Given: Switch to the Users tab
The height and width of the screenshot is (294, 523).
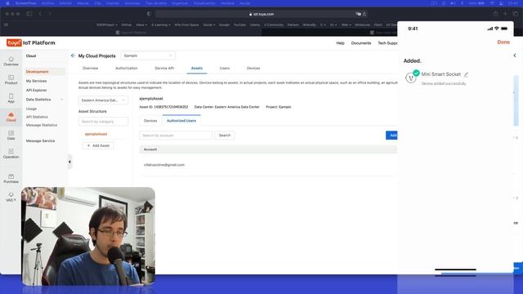Looking at the screenshot, I should (225, 68).
